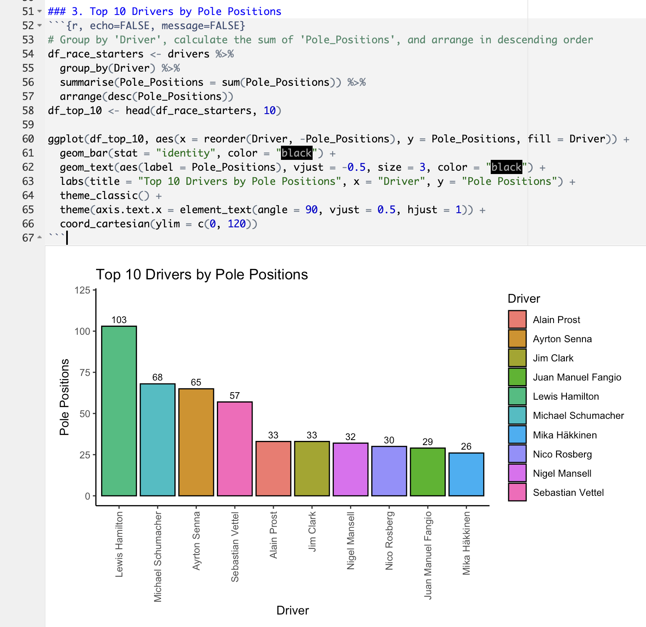646x627 pixels.
Task: Click the Juan Manuel Fangio legend swatch
Action: (517, 377)
